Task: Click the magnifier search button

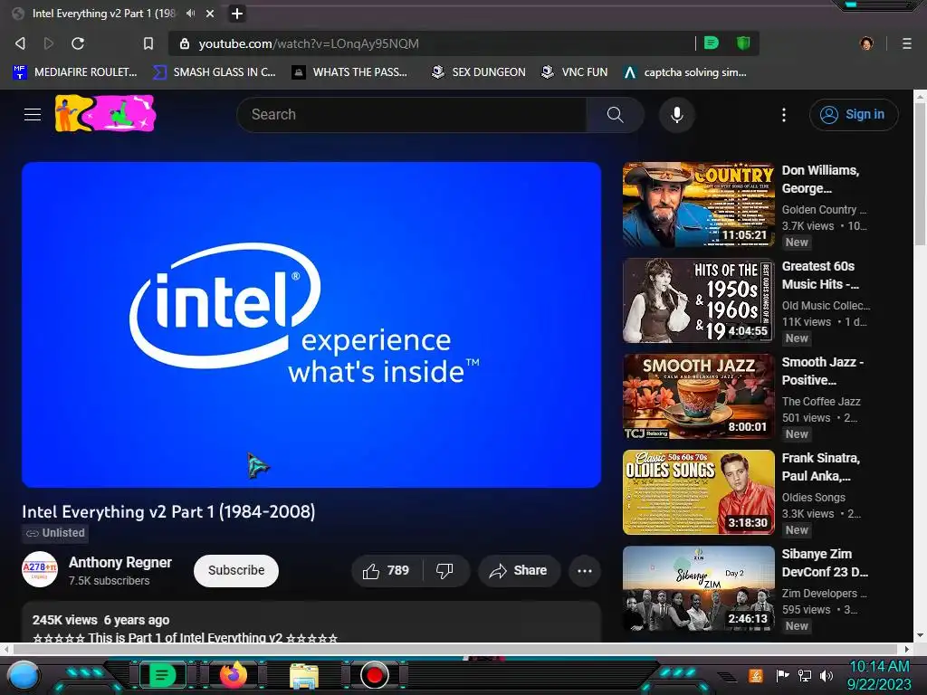Action: click(615, 115)
